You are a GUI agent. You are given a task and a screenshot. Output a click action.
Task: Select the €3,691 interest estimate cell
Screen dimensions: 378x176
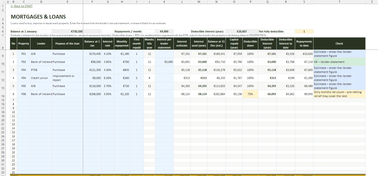coord(182,62)
